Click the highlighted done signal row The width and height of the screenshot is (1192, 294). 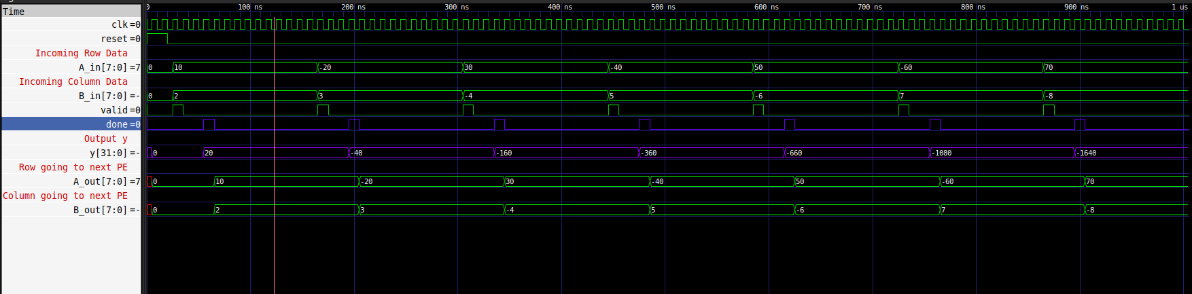click(71, 124)
